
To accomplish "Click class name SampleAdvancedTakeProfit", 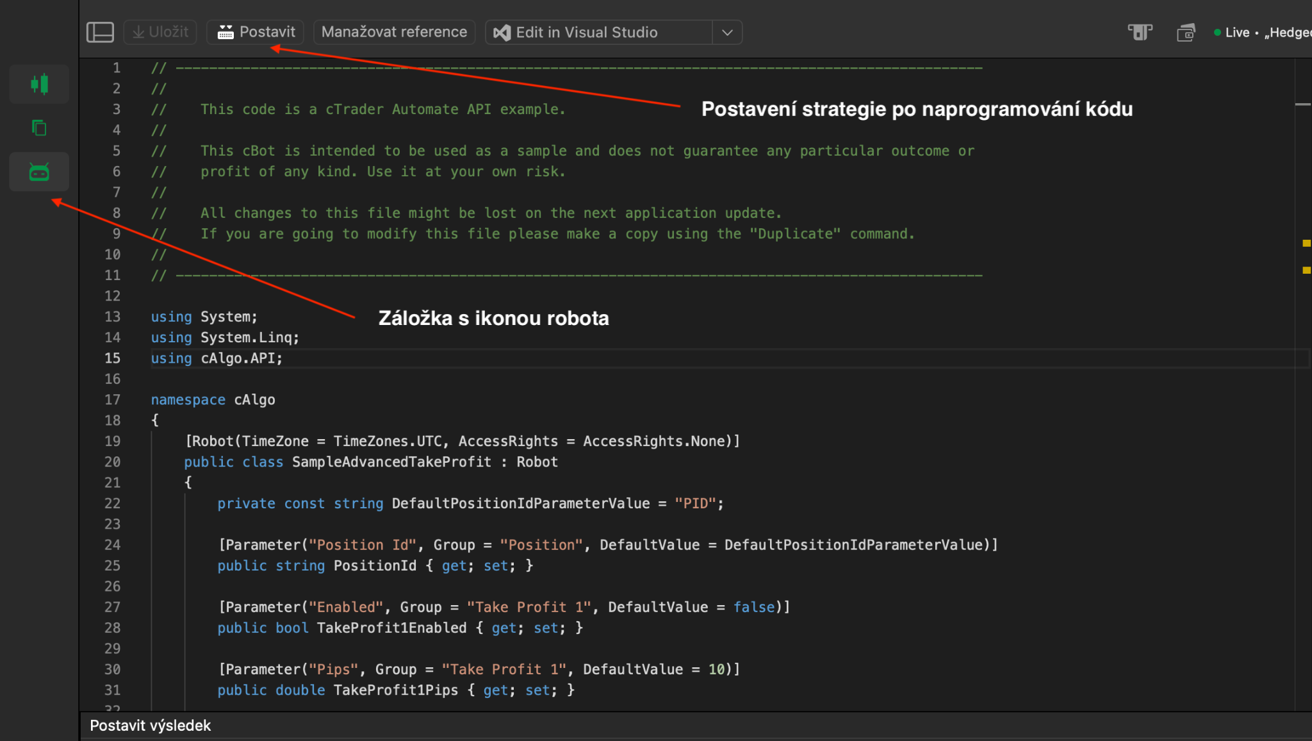I will (x=391, y=462).
